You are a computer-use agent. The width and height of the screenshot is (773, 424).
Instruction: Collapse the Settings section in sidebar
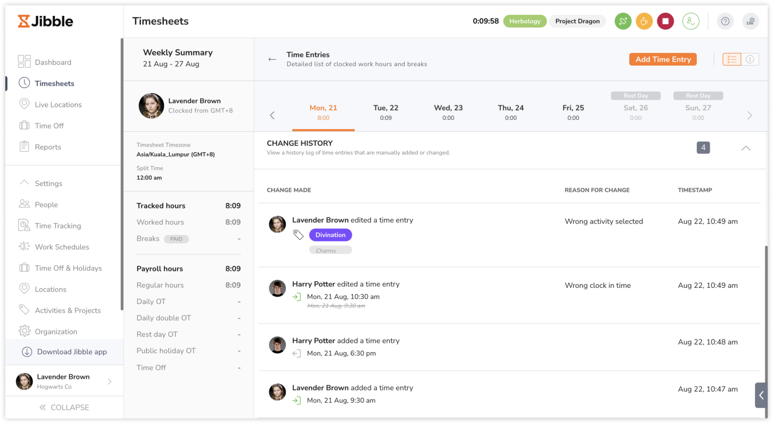pos(25,183)
